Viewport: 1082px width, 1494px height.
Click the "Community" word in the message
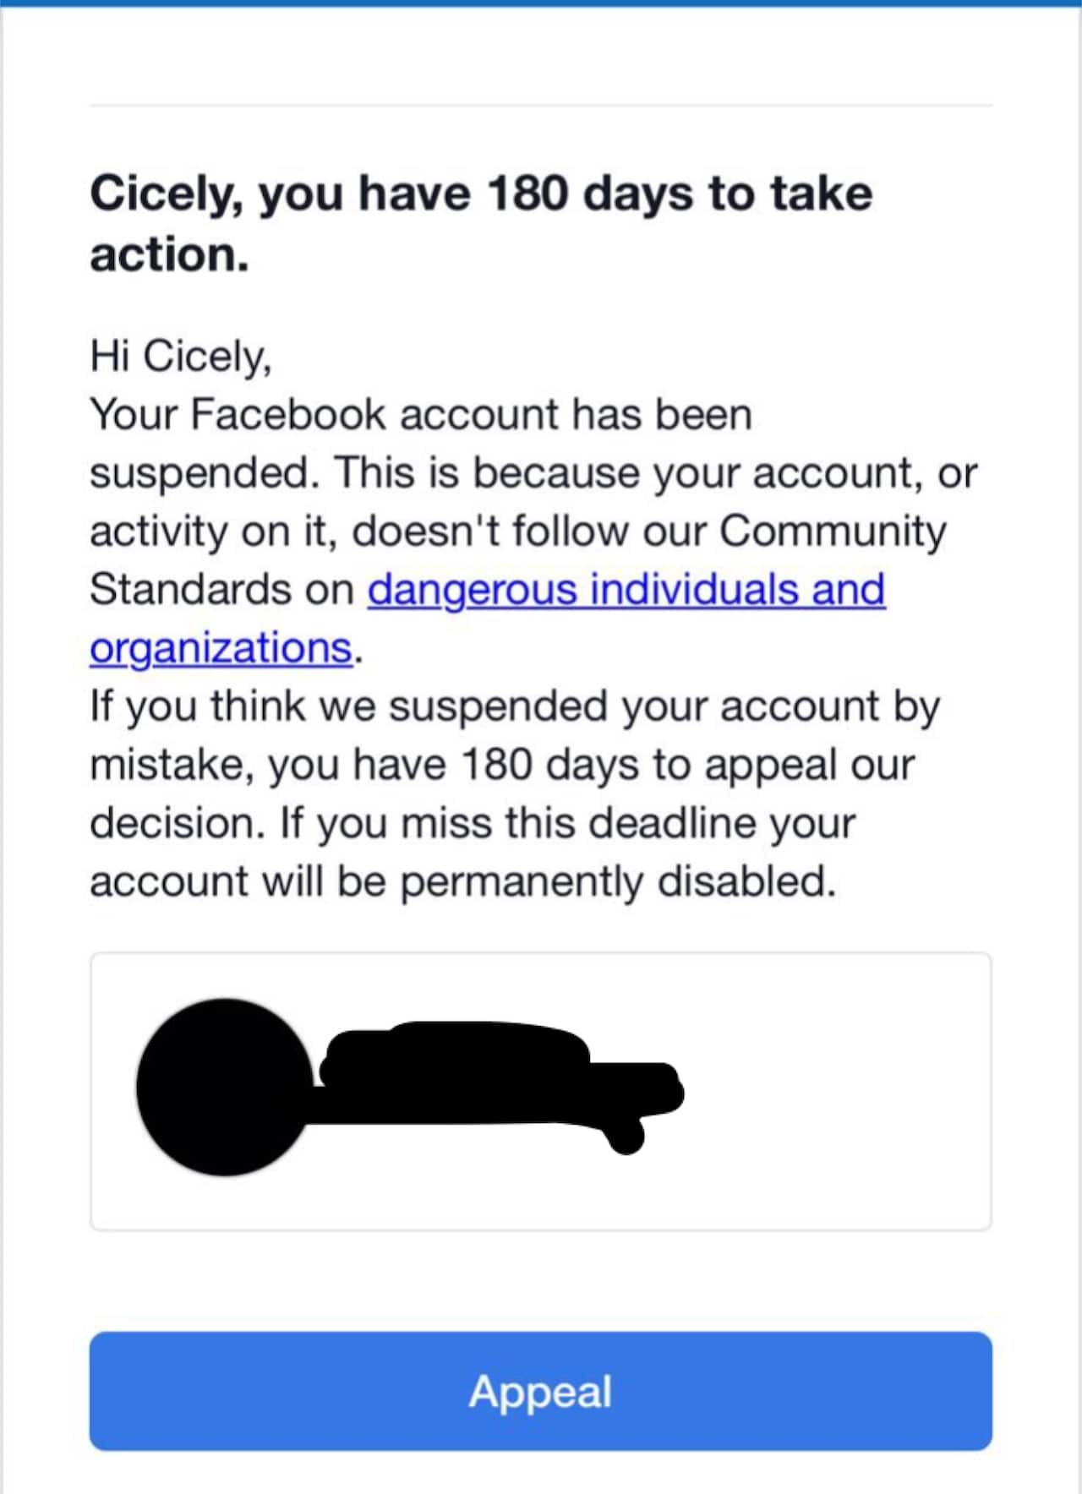coord(833,532)
